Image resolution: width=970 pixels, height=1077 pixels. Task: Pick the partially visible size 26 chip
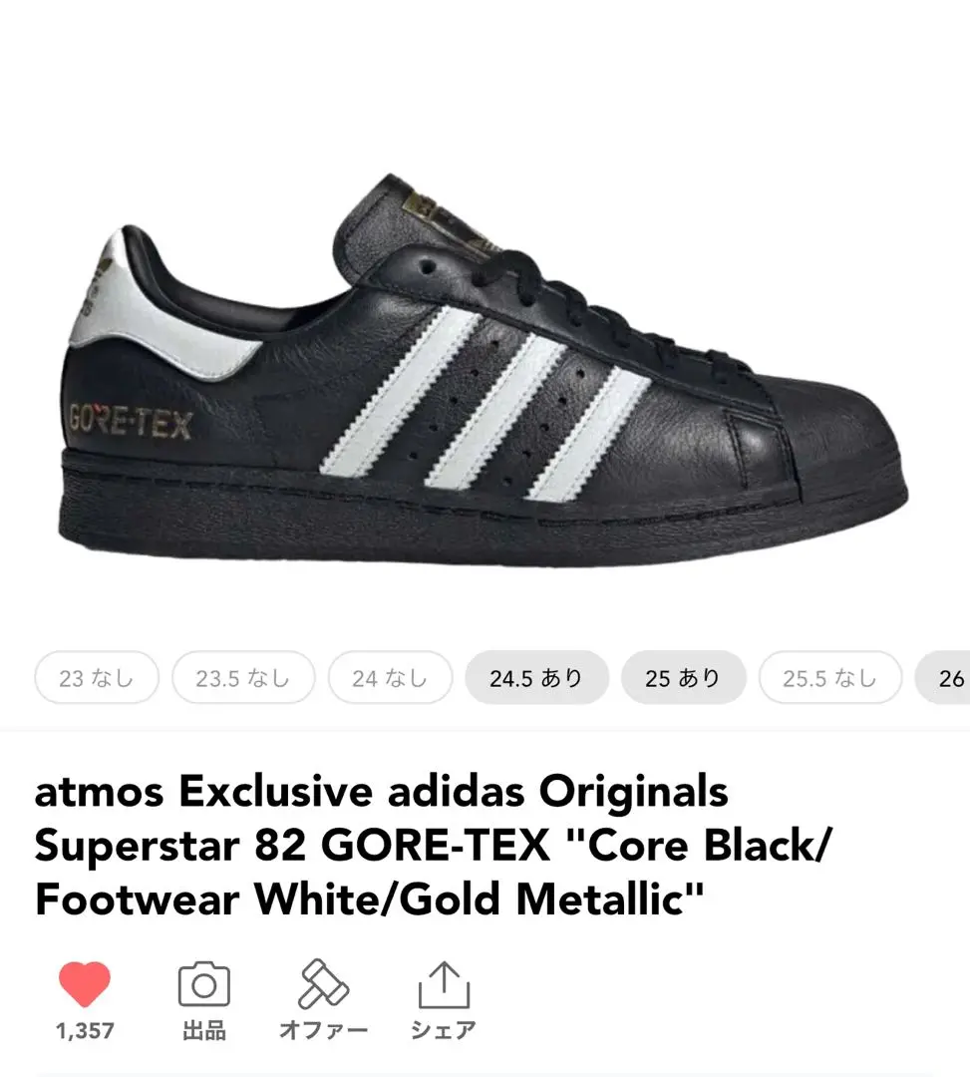[944, 678]
